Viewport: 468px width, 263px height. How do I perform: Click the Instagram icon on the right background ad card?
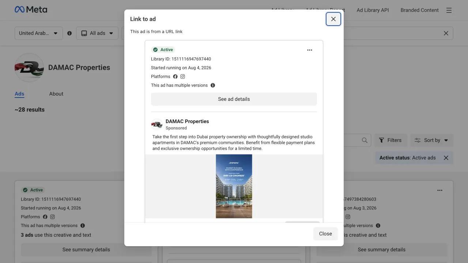coord(348,217)
